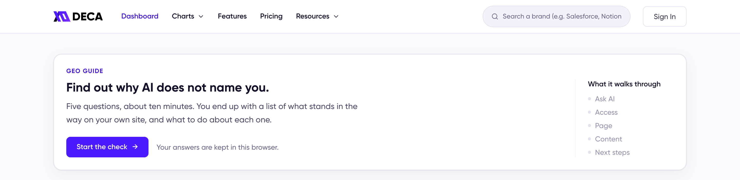Click the magnifier icon in search bar
Viewport: 740px width, 180px height.
point(495,16)
